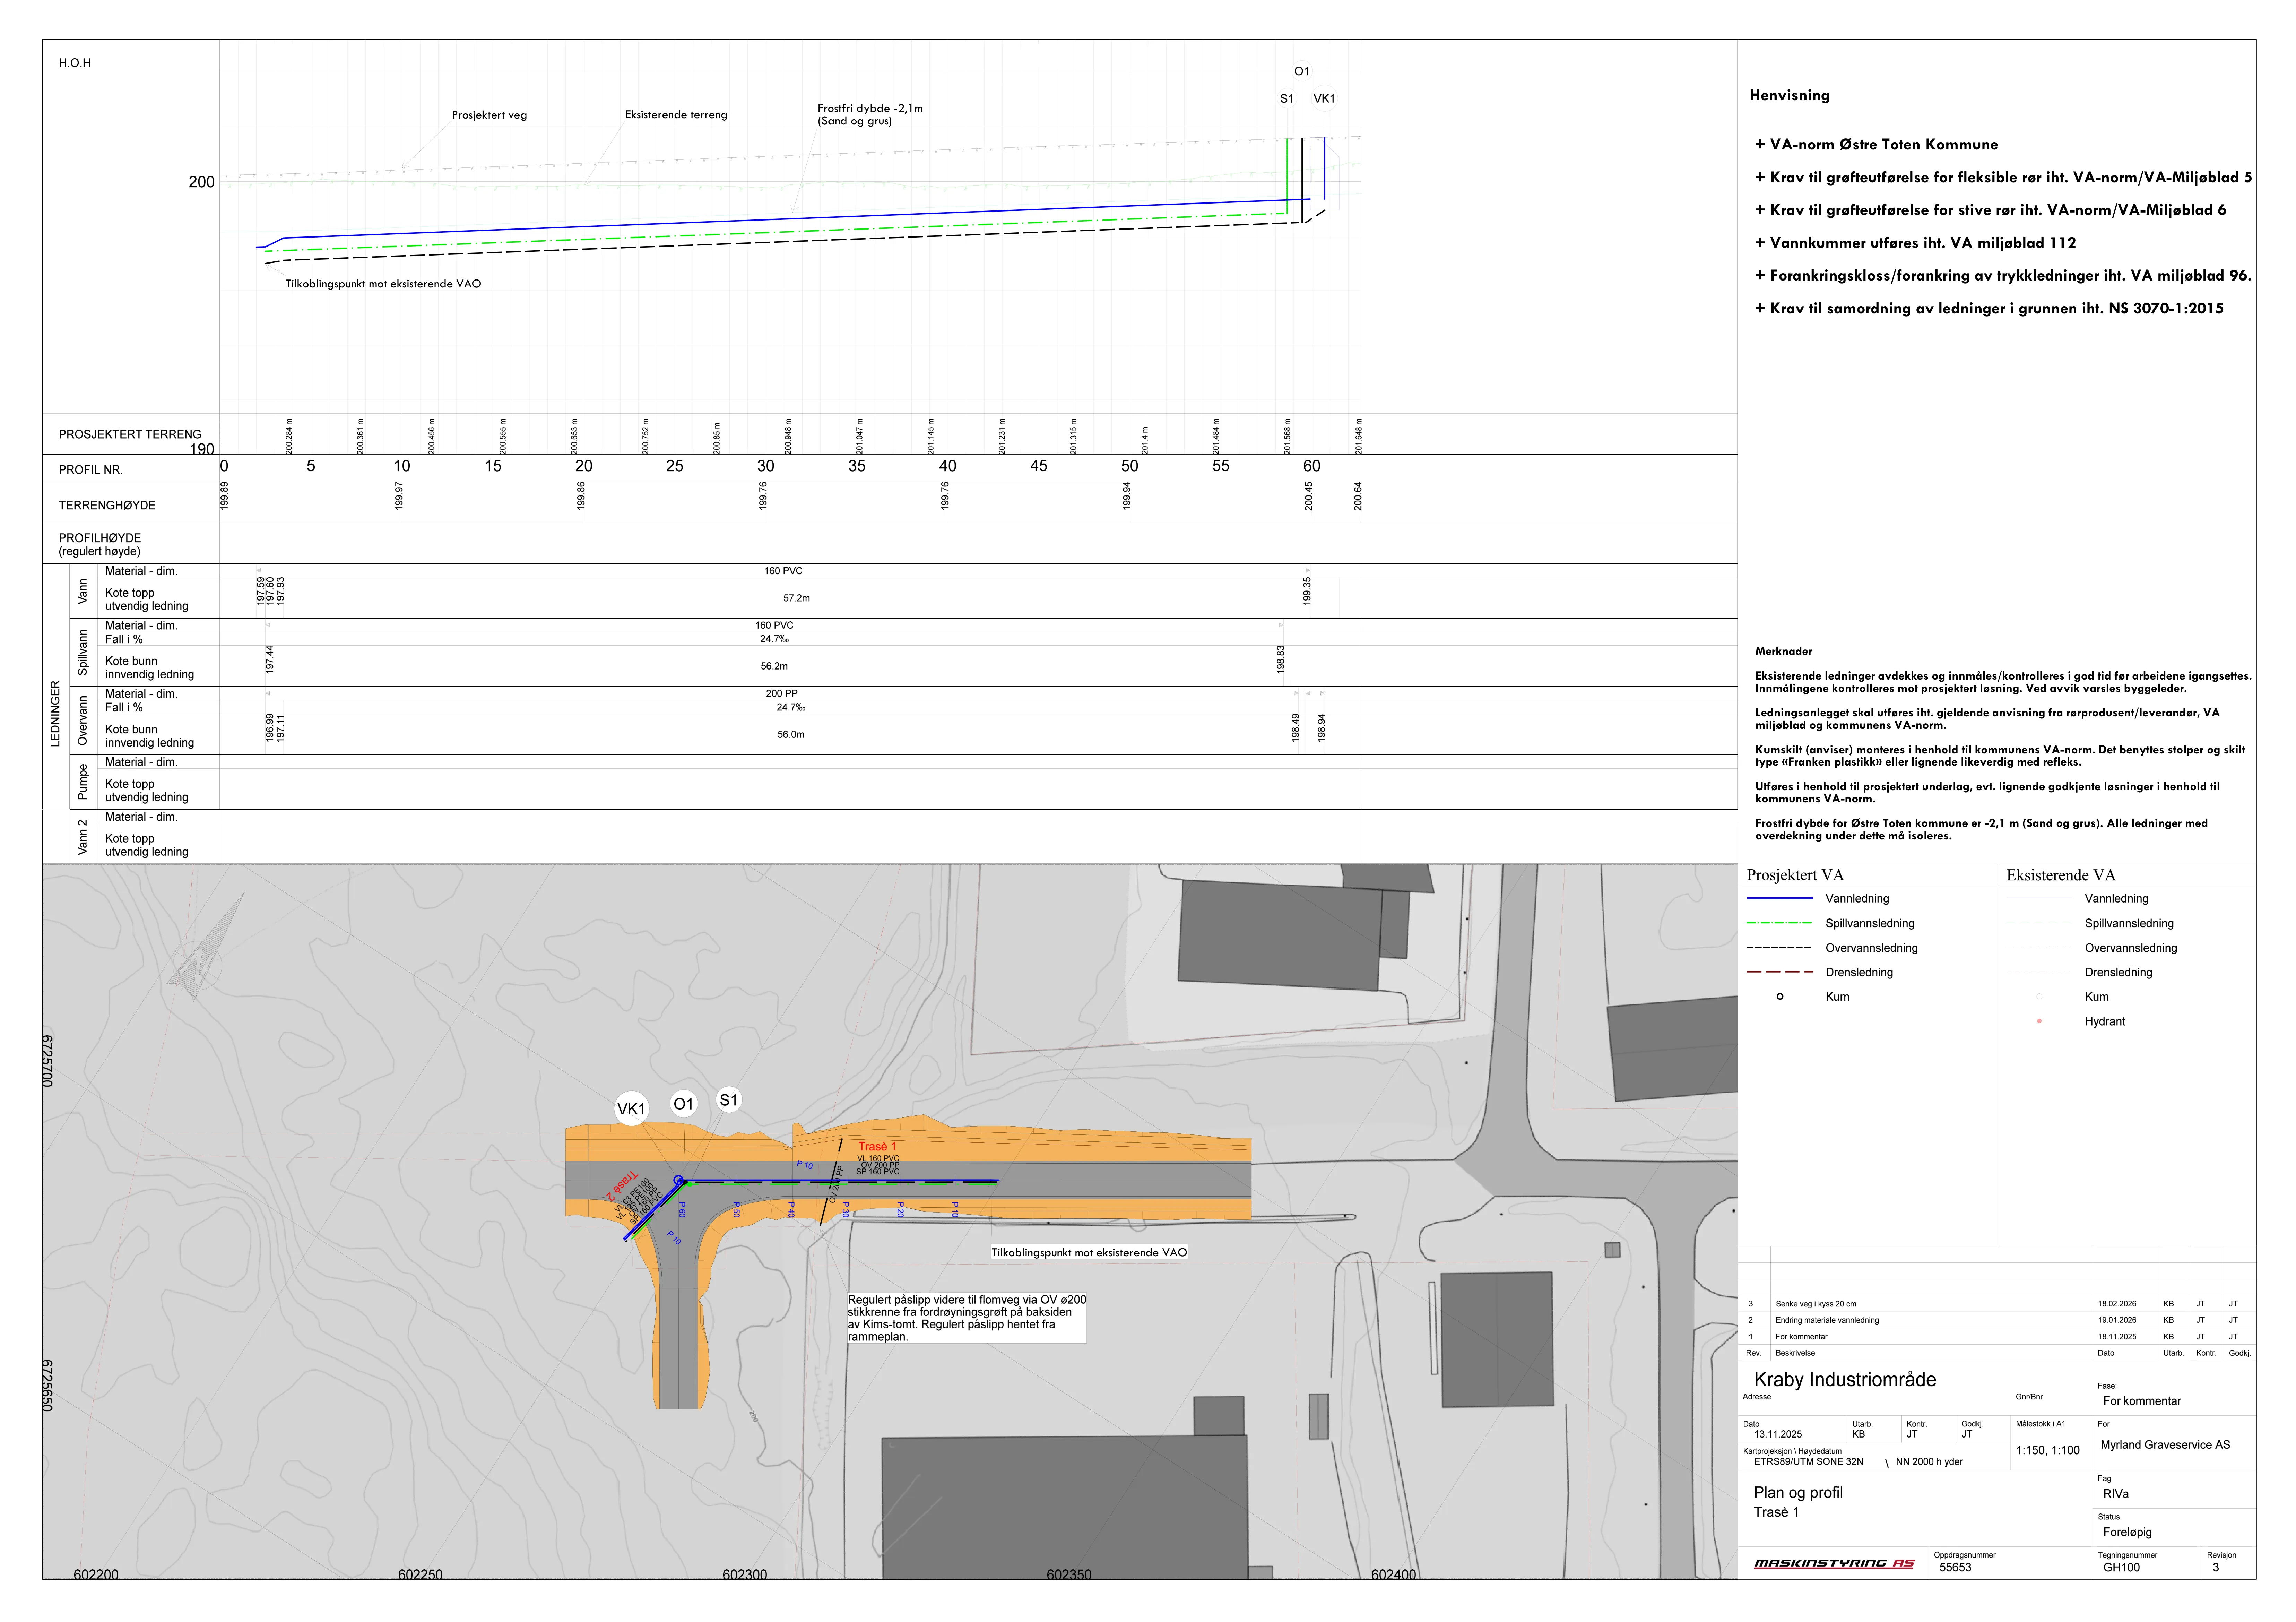Screen dimensions: 2296x1622
Task: Click 'Myrland Graveservice AS' client name
Action: point(2165,1445)
